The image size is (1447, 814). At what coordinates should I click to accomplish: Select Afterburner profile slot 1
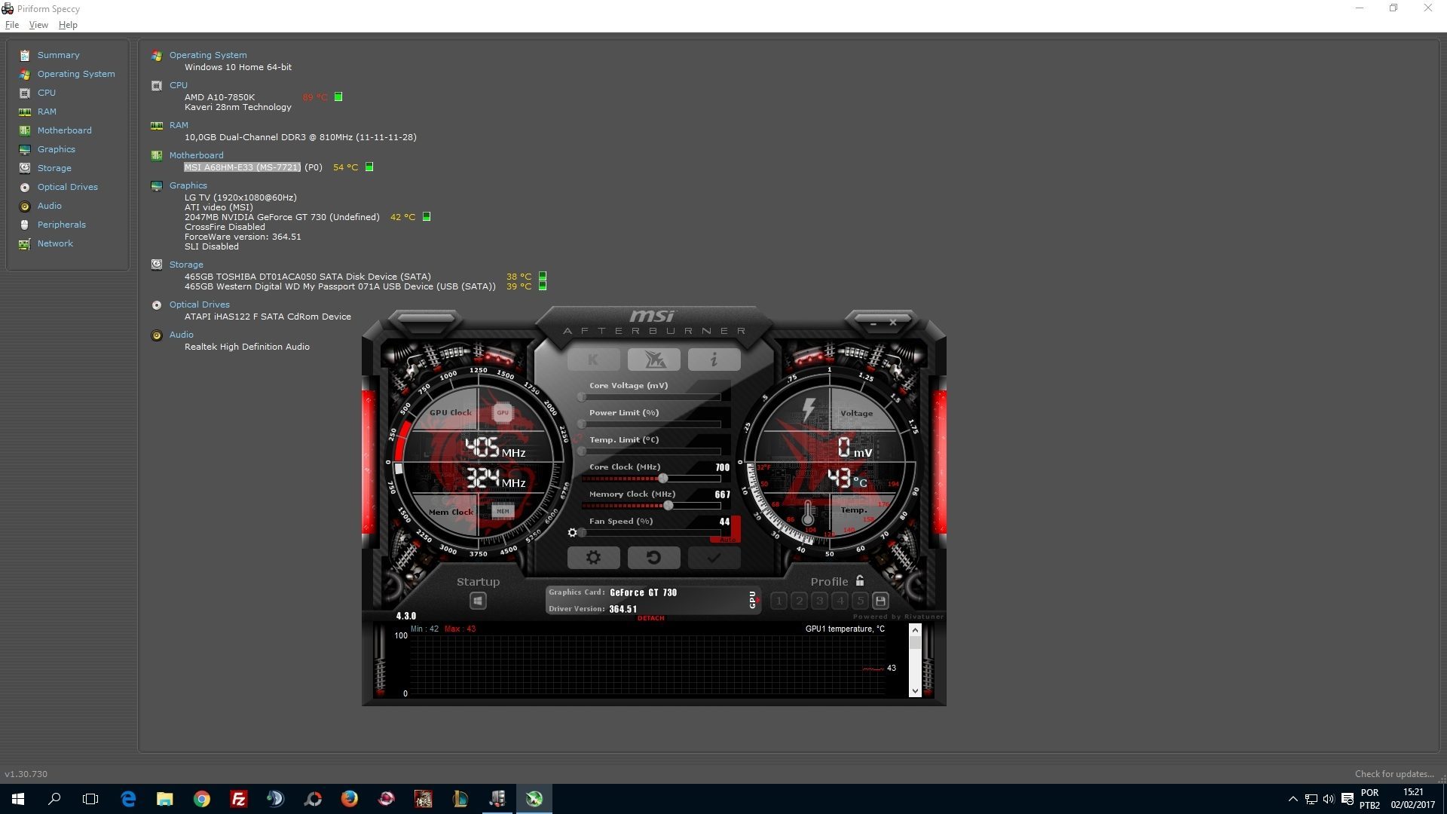(x=779, y=601)
